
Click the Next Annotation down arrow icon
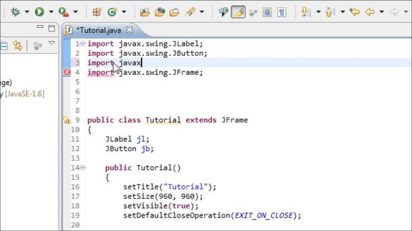tap(305, 12)
